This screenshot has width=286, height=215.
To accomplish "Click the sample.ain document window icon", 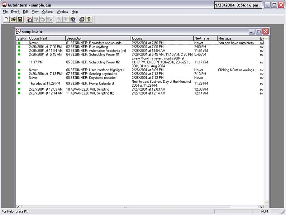I will [18, 32].
